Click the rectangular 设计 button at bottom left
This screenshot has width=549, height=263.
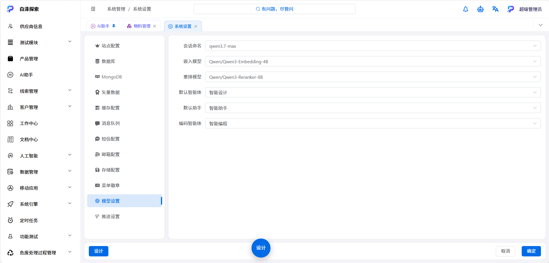[x=99, y=251]
